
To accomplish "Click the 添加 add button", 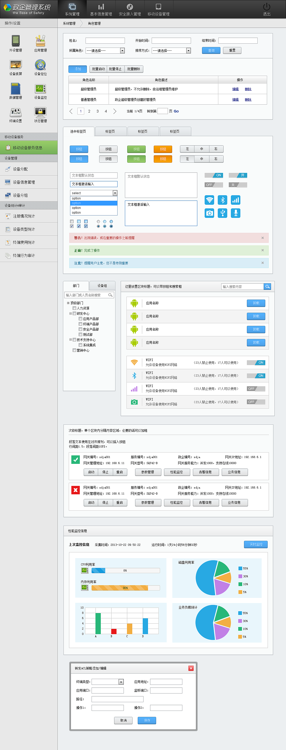I will click(x=78, y=69).
